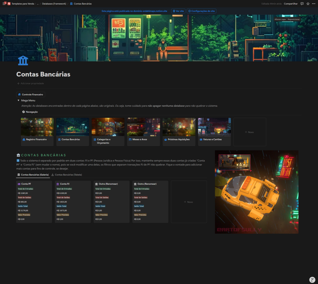
Task: Click Alterar capa on the cover
Action: (280, 20)
